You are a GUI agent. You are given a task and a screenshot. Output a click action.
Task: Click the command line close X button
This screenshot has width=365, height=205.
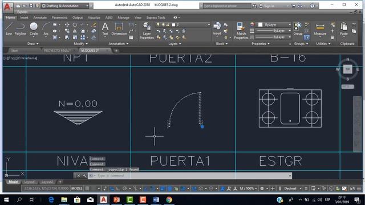point(79,176)
